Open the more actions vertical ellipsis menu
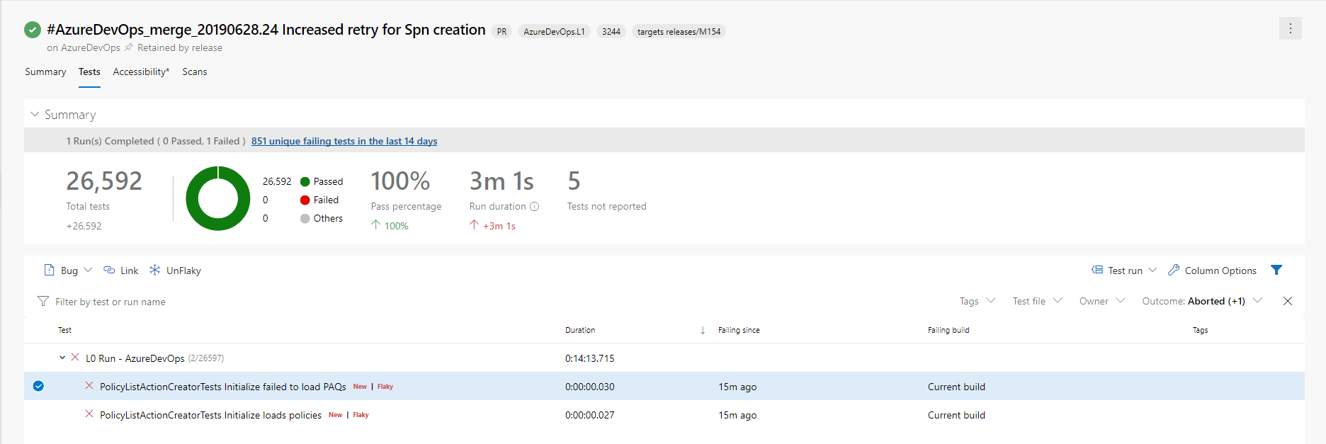 [x=1290, y=28]
